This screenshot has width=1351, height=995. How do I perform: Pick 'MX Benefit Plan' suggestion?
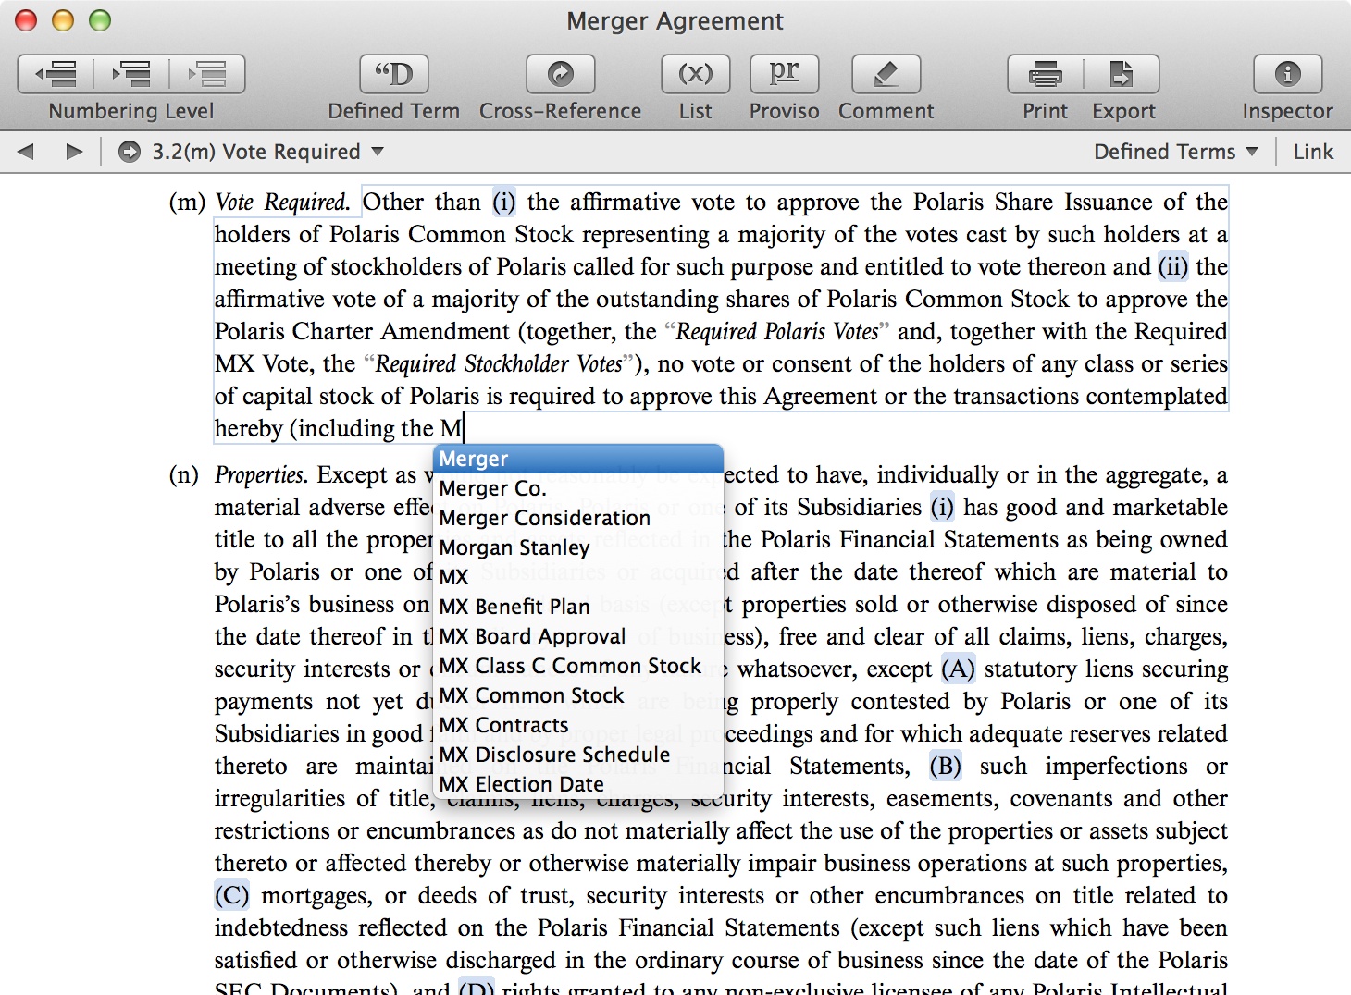(x=578, y=607)
